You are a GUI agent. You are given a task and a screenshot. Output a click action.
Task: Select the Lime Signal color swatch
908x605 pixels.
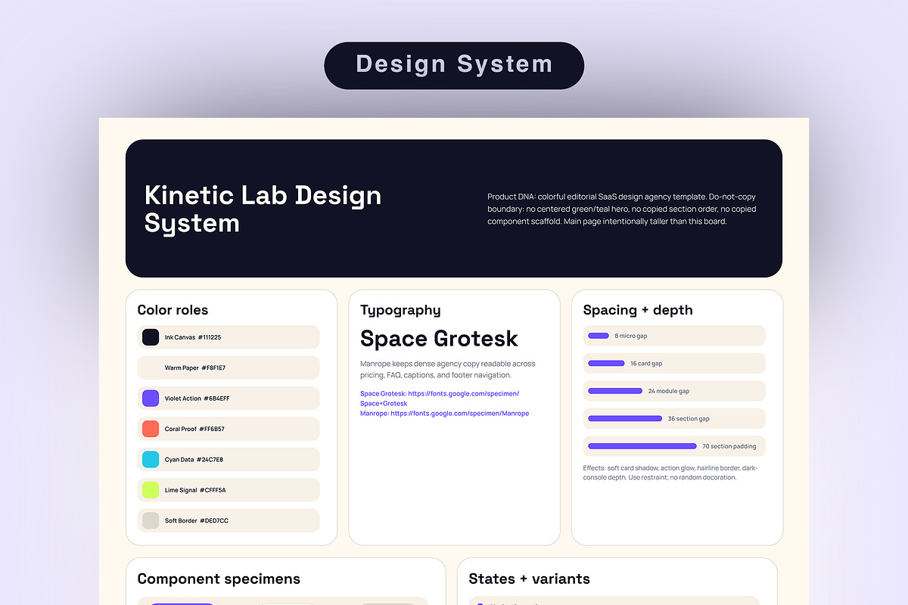151,490
